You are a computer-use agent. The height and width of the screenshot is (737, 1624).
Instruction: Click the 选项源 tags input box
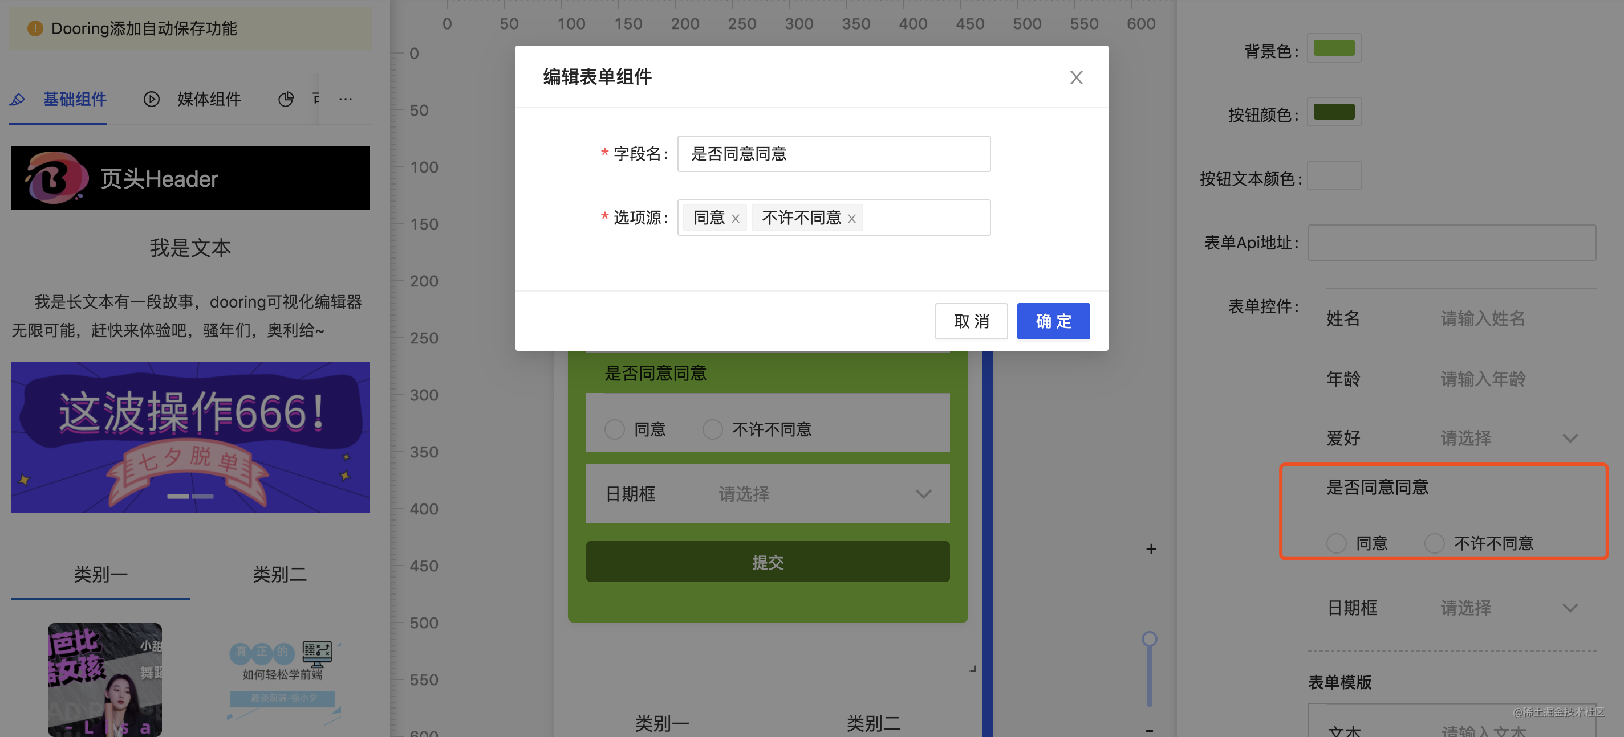coord(834,218)
